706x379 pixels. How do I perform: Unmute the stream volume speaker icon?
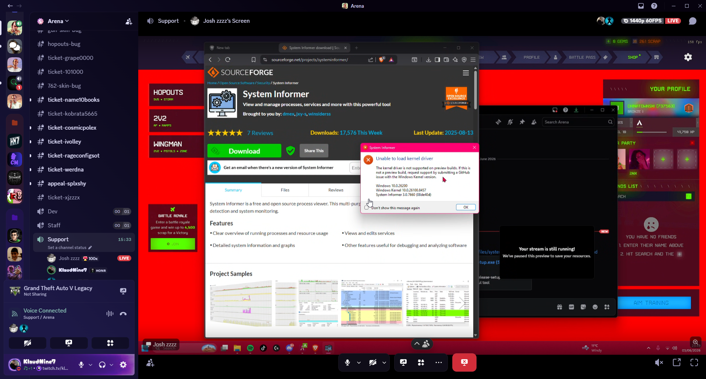659,362
